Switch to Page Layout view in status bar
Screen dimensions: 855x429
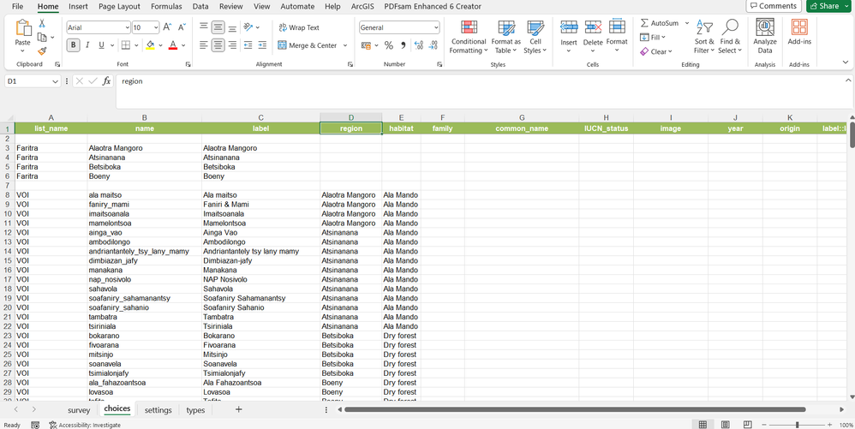[726, 425]
